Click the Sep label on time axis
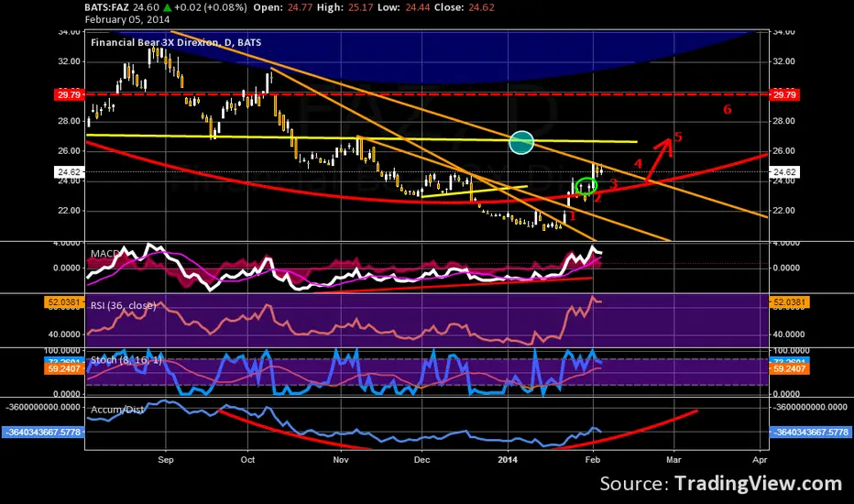The width and height of the screenshot is (854, 504). click(166, 460)
